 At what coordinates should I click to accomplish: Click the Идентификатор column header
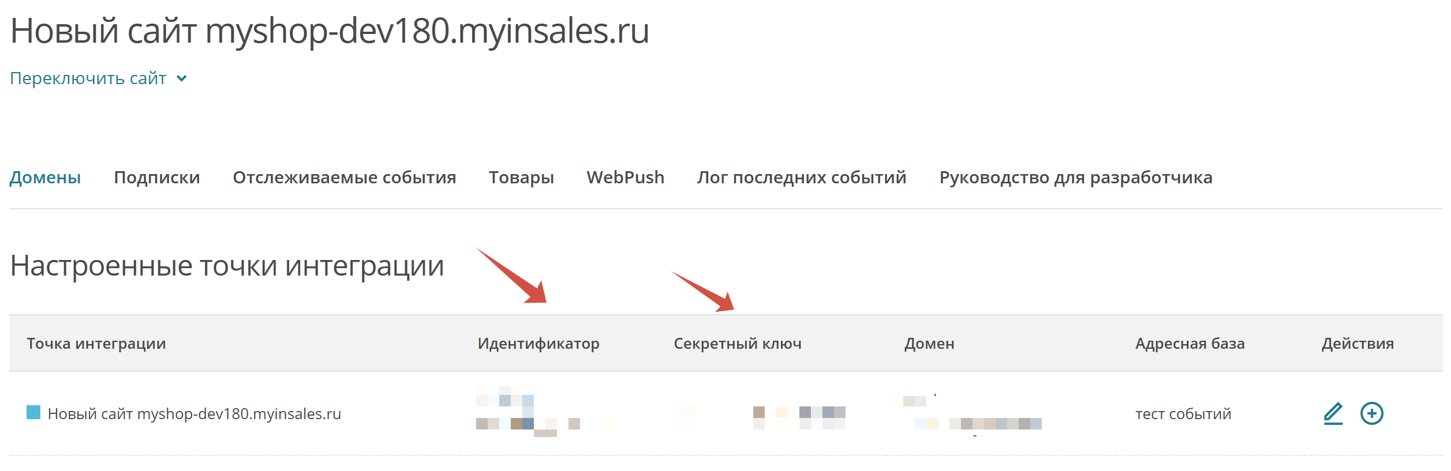pyautogui.click(x=538, y=344)
